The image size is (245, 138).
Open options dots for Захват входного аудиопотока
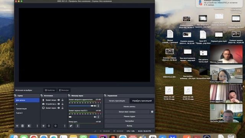coord(98,106)
